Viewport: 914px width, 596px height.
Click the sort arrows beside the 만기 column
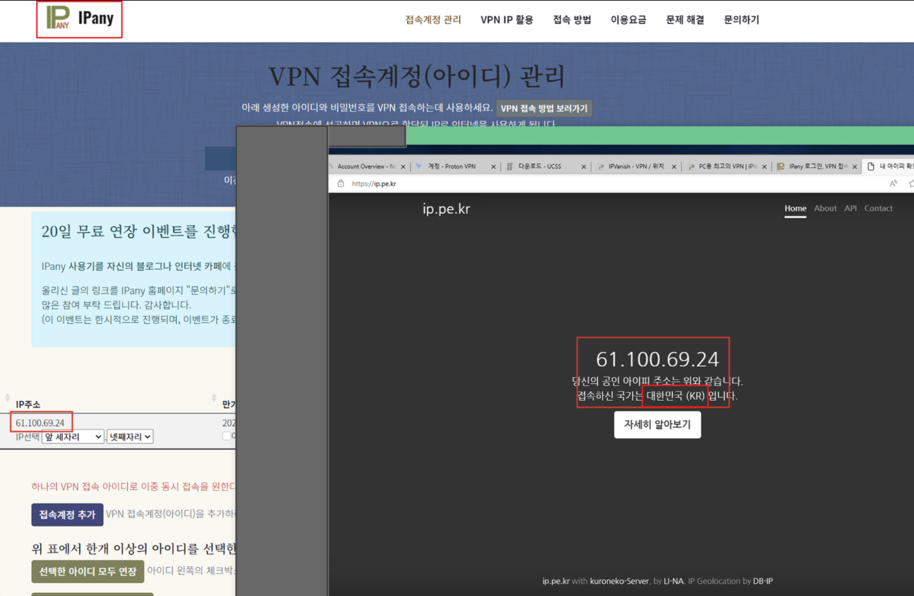pos(214,398)
